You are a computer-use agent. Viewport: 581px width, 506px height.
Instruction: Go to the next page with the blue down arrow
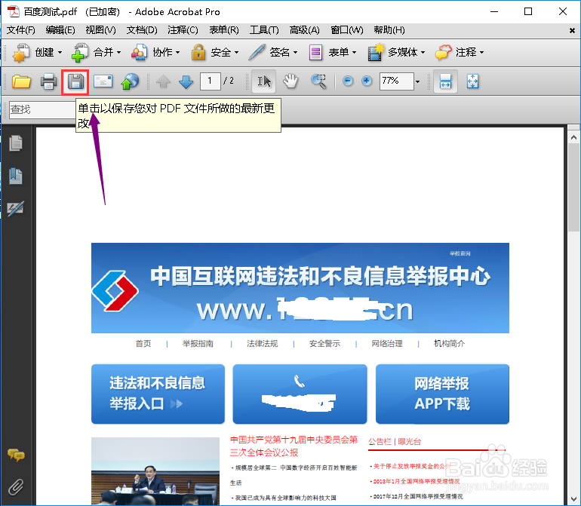(186, 81)
